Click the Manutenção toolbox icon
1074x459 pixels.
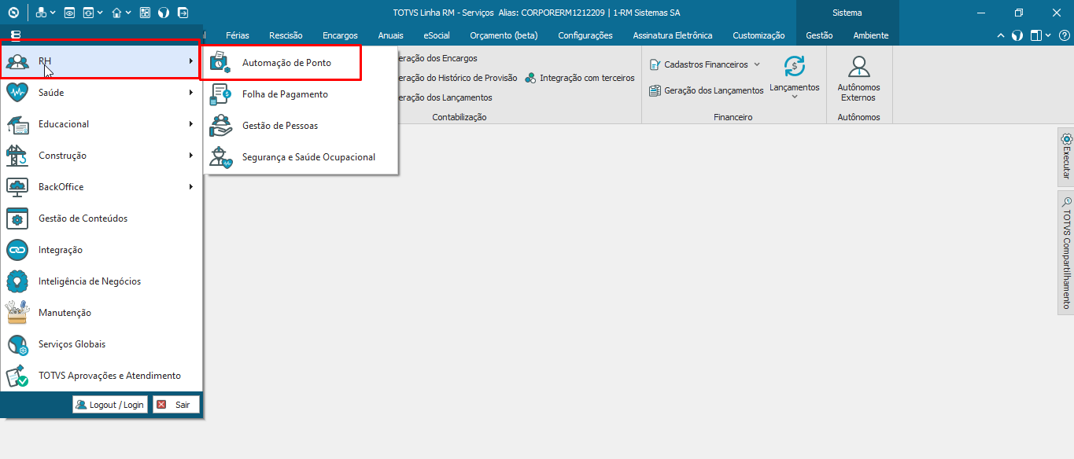tap(17, 313)
